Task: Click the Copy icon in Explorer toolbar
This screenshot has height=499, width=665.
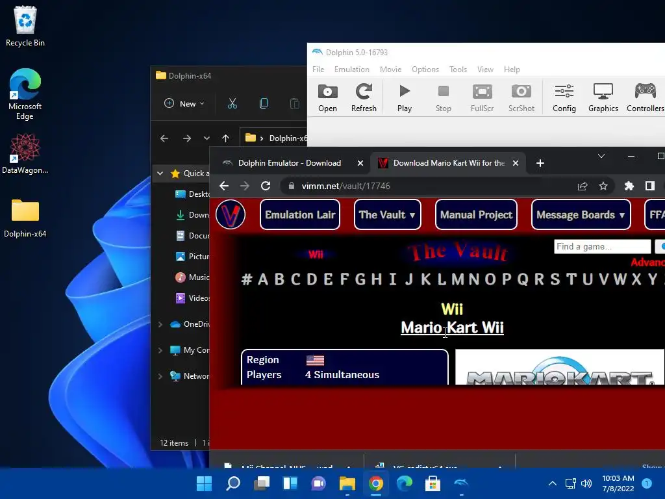Action: [x=264, y=103]
